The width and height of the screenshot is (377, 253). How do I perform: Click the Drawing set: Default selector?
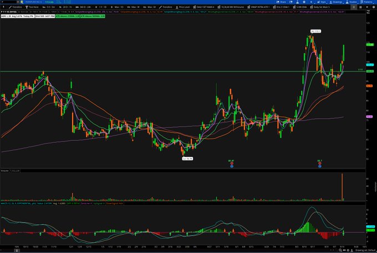pos(365,250)
